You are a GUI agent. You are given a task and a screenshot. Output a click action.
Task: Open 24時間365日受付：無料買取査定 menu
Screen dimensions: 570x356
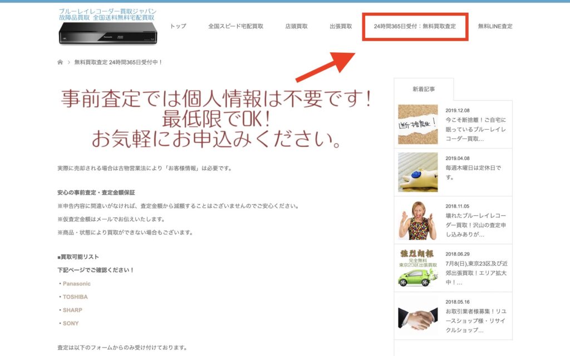(415, 26)
